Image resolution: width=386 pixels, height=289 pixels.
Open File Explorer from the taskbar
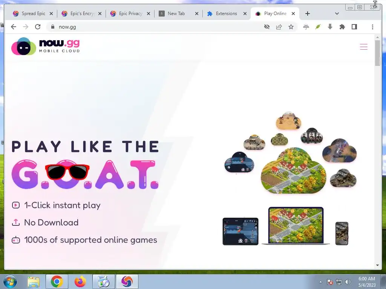tap(34, 281)
